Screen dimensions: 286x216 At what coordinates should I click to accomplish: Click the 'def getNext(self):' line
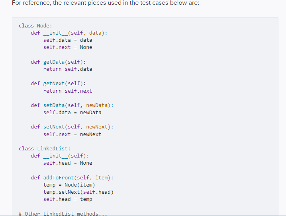[x=59, y=84]
